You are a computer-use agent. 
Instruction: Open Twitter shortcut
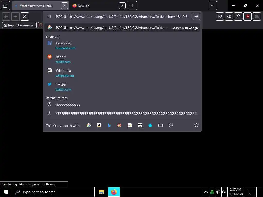pyautogui.click(x=122, y=87)
